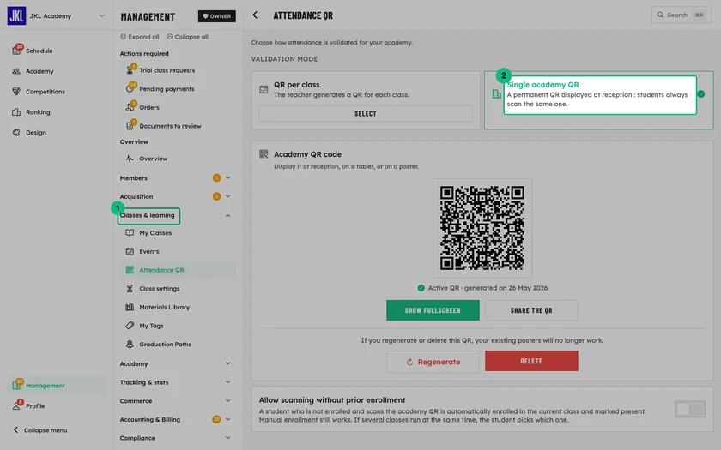Click the Events calendar icon
This screenshot has width=721, height=450.
coord(130,251)
